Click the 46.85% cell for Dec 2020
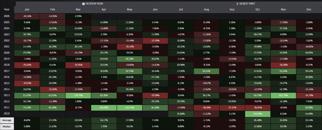The width and height of the screenshot is (322, 130). (x=309, y=53)
